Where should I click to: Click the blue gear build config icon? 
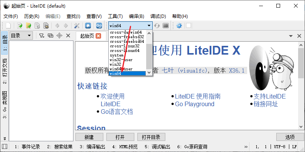179,26
